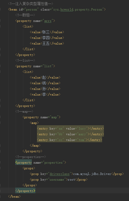Click the comment 注入复杂类型属性值
This screenshot has width=129, height=201.
[31, 4]
